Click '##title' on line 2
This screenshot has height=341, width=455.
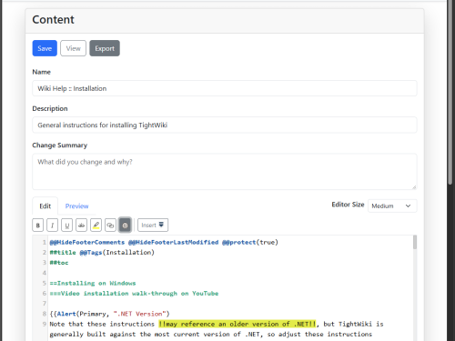point(63,252)
